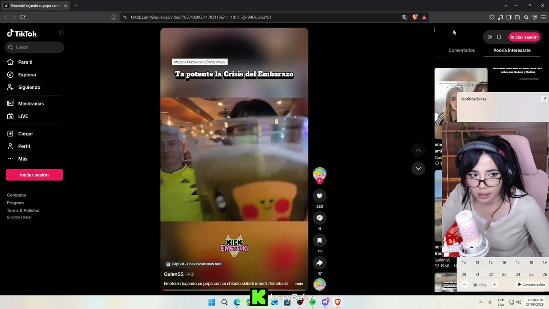This screenshot has height=309, width=549.
Task: Open Brave VPN shield icon
Action: (534, 17)
